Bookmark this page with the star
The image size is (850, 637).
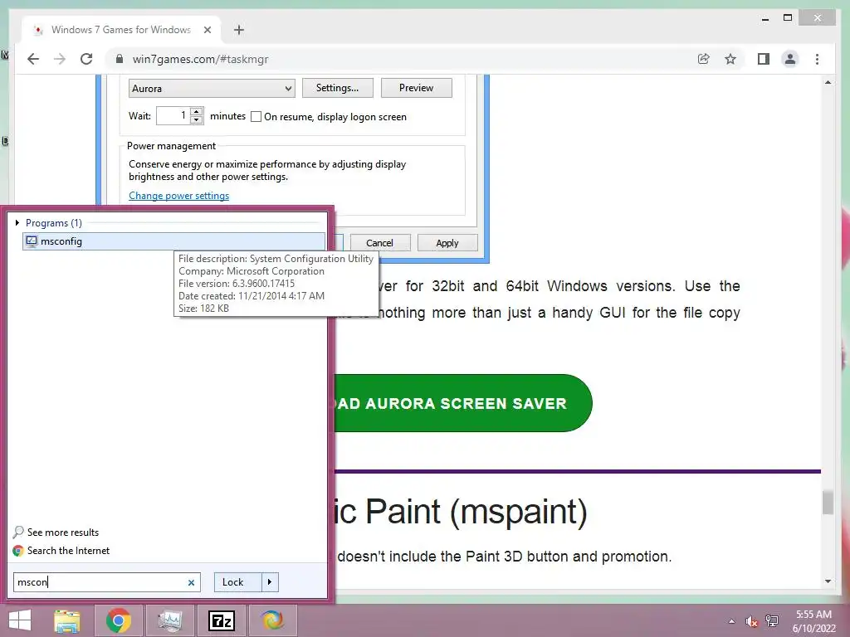click(730, 59)
